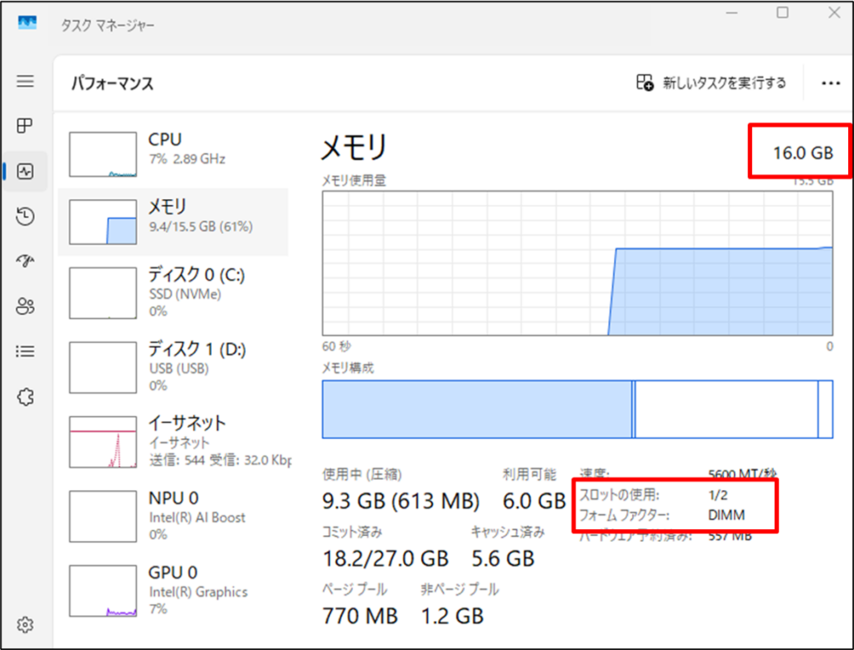Screen dimensions: 854x650
Task: Open the Processes page icon
Action: pos(25,126)
